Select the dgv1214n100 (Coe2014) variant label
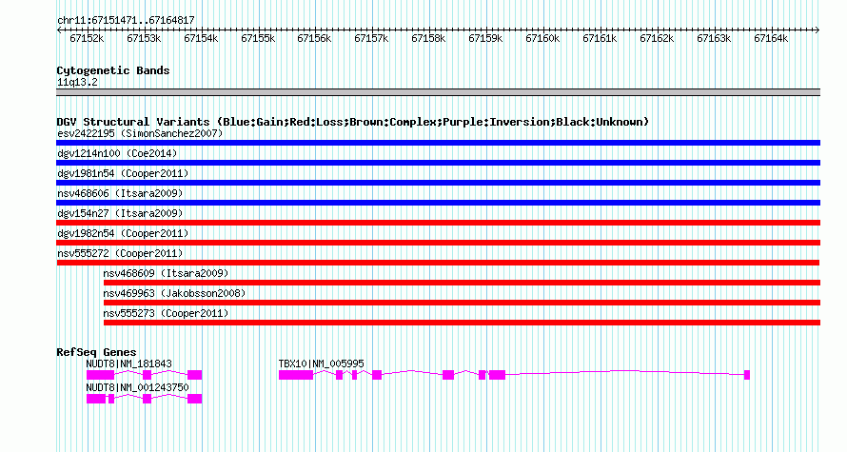 coord(117,153)
